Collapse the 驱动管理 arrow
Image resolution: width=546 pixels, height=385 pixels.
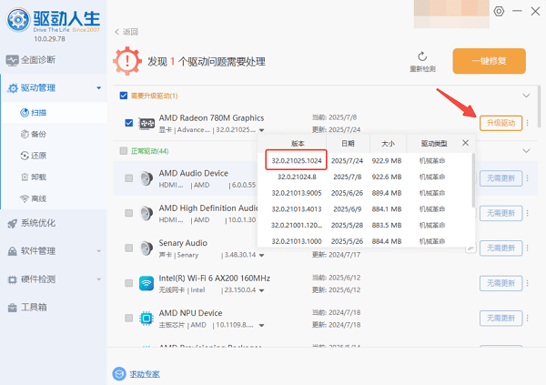[99, 87]
